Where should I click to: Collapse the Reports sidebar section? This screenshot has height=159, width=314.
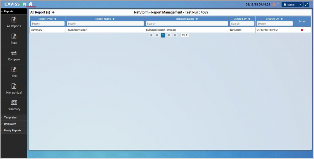tap(13, 11)
